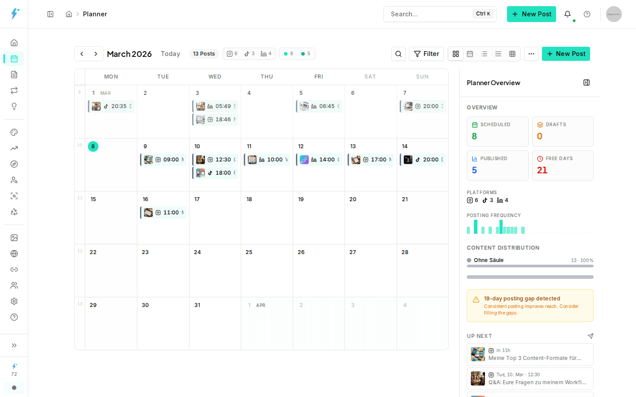This screenshot has width=636, height=397.
Task: Click the Today button
Action: 170,54
